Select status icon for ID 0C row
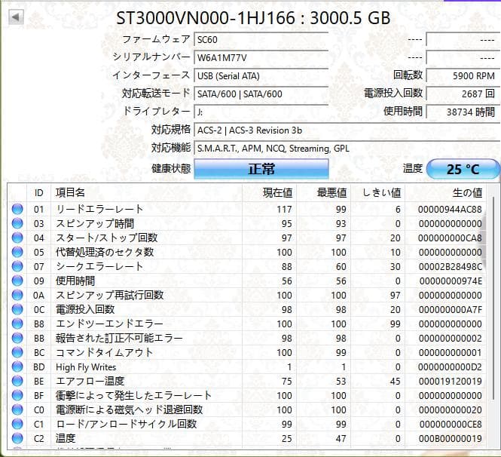Image resolution: width=501 pixels, height=457 pixels. click(x=17, y=309)
